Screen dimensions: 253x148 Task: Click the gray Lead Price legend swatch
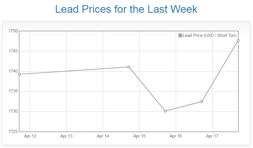click(180, 35)
